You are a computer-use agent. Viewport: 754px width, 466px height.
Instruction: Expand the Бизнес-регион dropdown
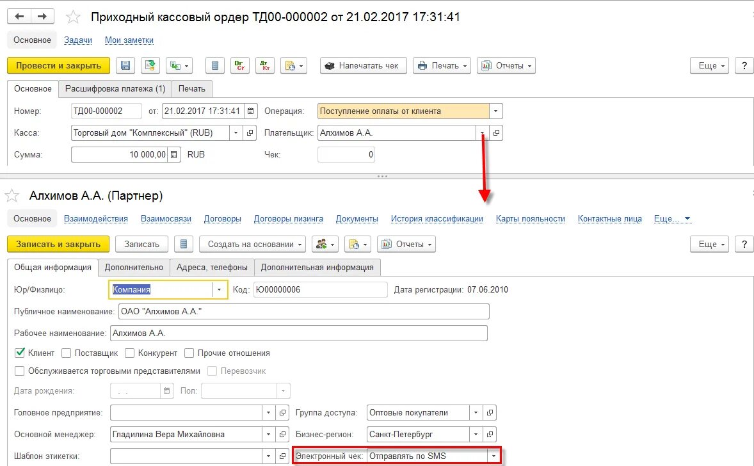coord(476,434)
